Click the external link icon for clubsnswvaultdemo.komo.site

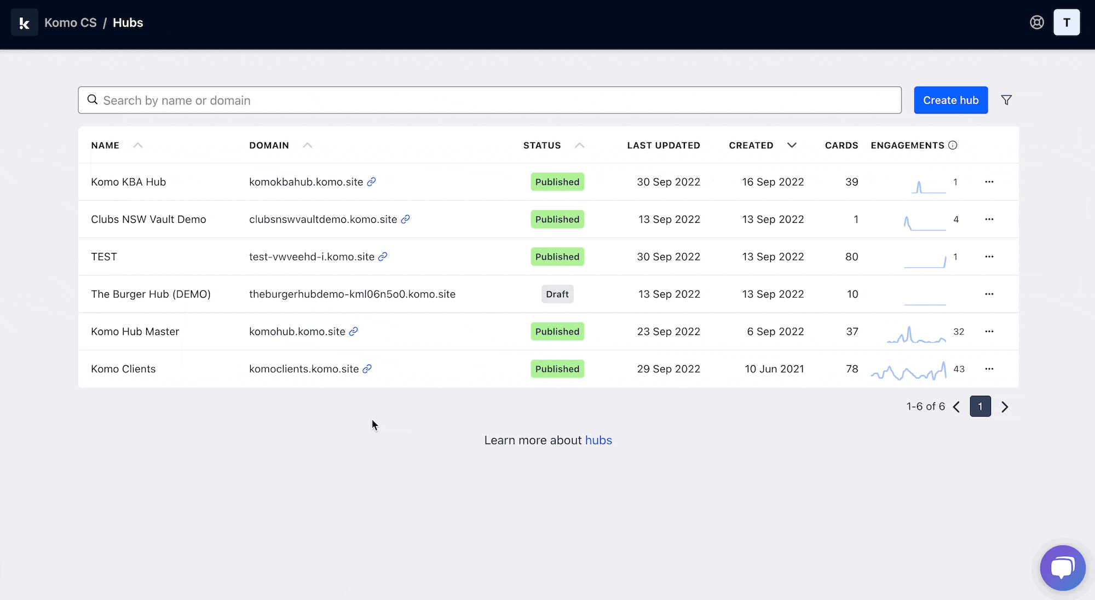(x=406, y=220)
